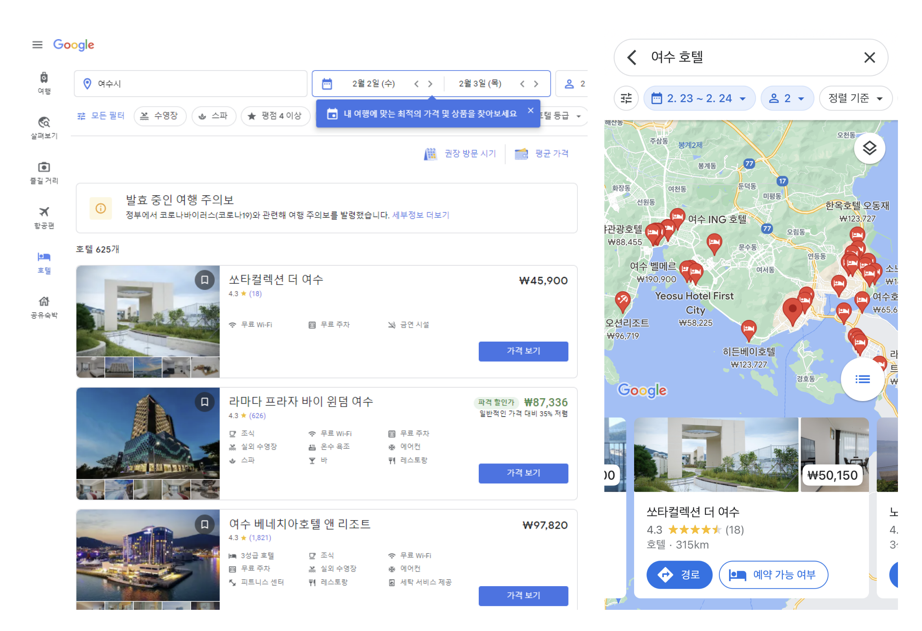The image size is (922, 631).
Task: Clear the 여수 호텔 search with X
Action: point(869,57)
